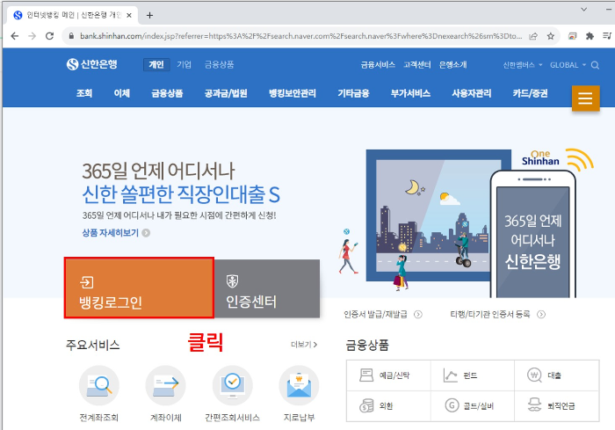This screenshot has height=430, width=615.
Task: Open the 공과금/법원 menu
Action: pyautogui.click(x=226, y=93)
